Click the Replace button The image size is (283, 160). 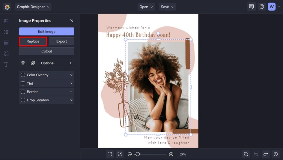pos(33,41)
